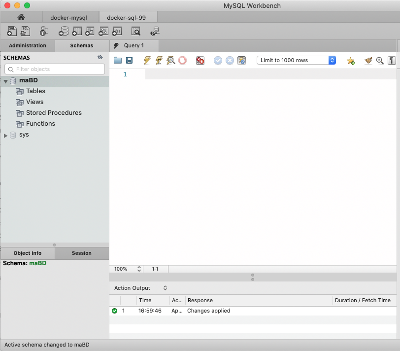This screenshot has height=351, width=400.
Task: Open the reconnect to DBMS icon
Action: click(x=155, y=32)
